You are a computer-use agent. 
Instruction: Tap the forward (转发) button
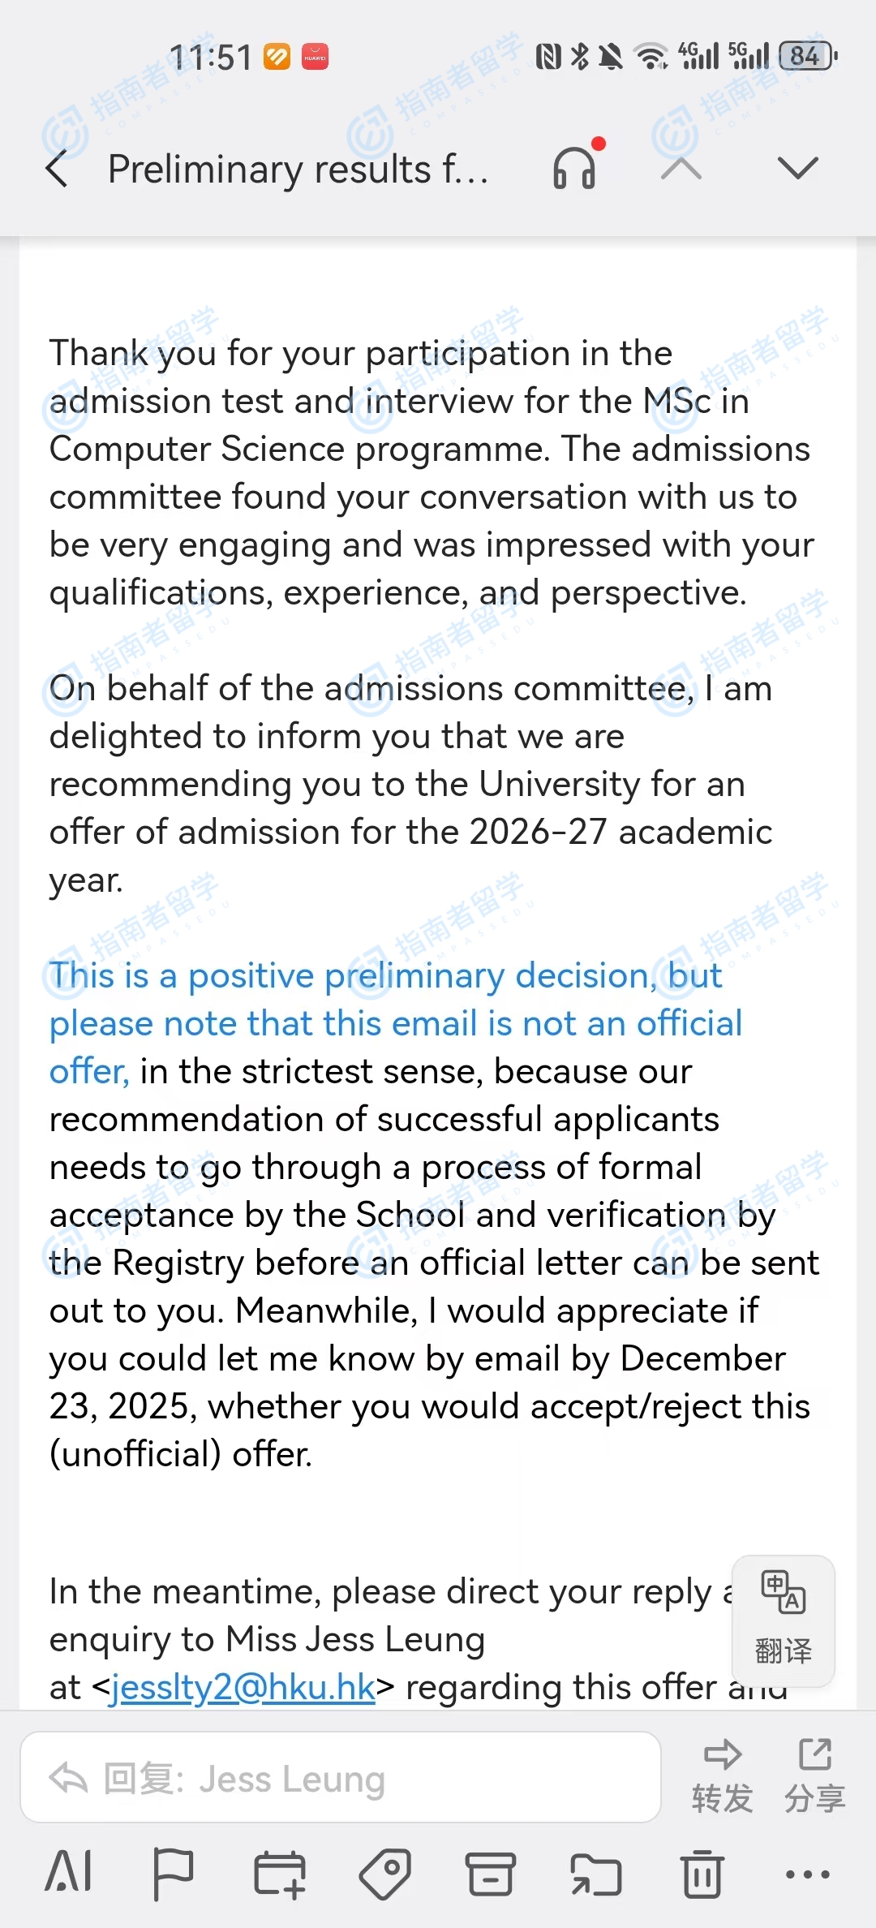[x=722, y=1775]
